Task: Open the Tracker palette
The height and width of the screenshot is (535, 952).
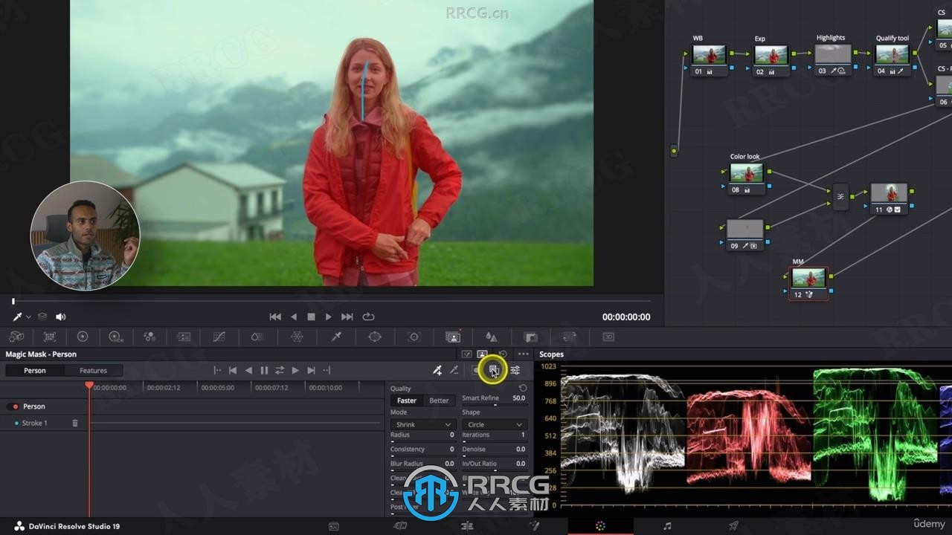Action: 414,337
